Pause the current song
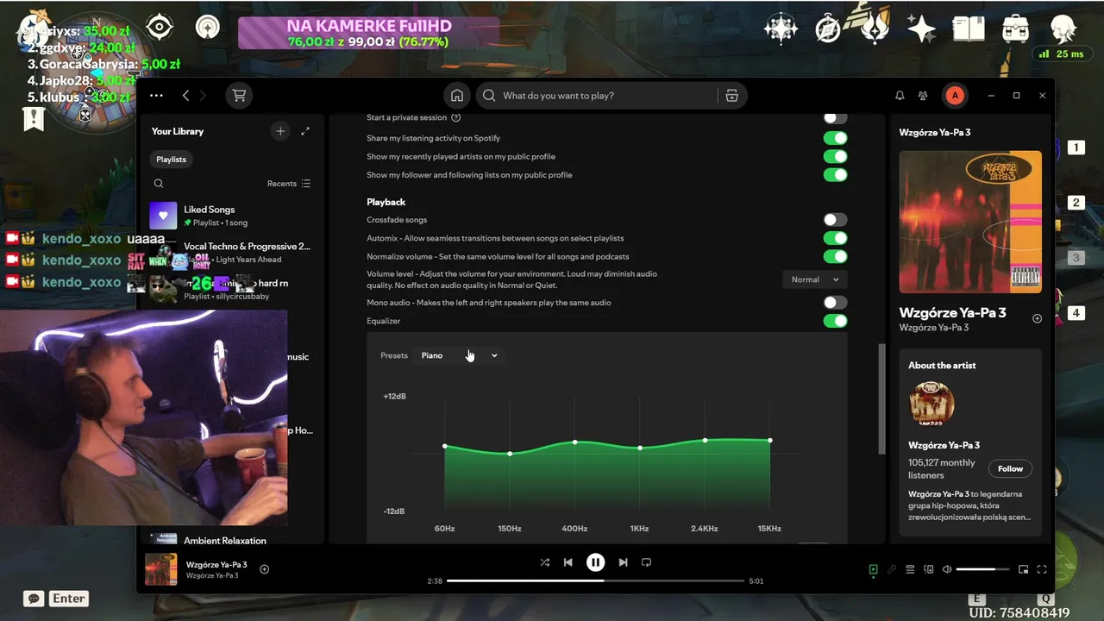Screen dimensions: 1104x621 (x=595, y=562)
